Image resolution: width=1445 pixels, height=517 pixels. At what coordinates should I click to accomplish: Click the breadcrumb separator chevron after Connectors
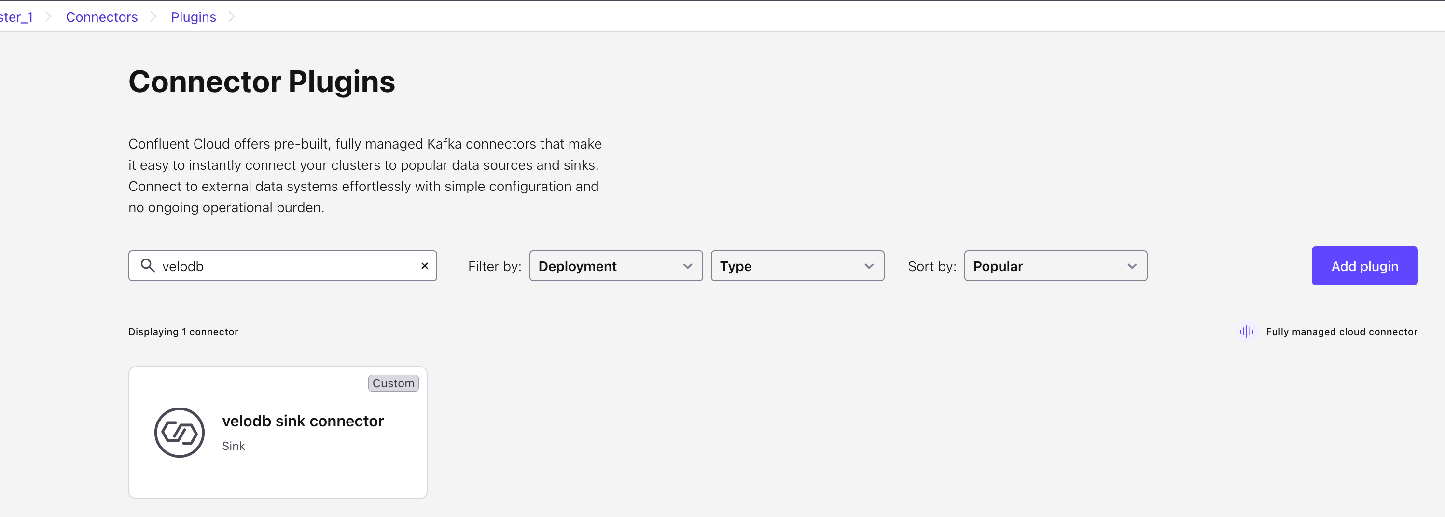pyautogui.click(x=153, y=17)
